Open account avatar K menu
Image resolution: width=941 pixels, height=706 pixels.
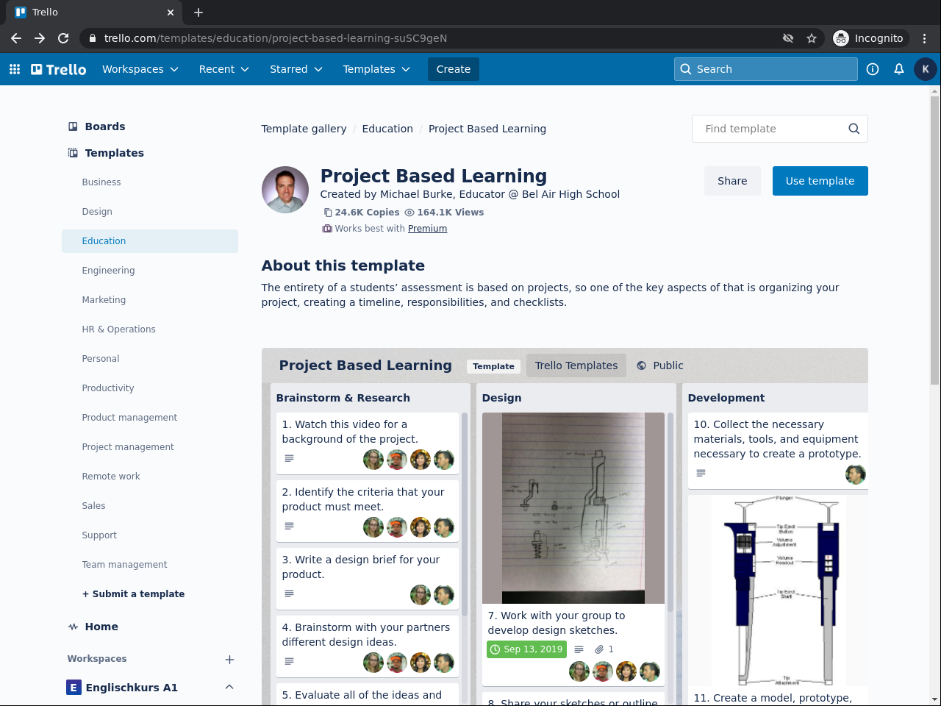pos(926,69)
